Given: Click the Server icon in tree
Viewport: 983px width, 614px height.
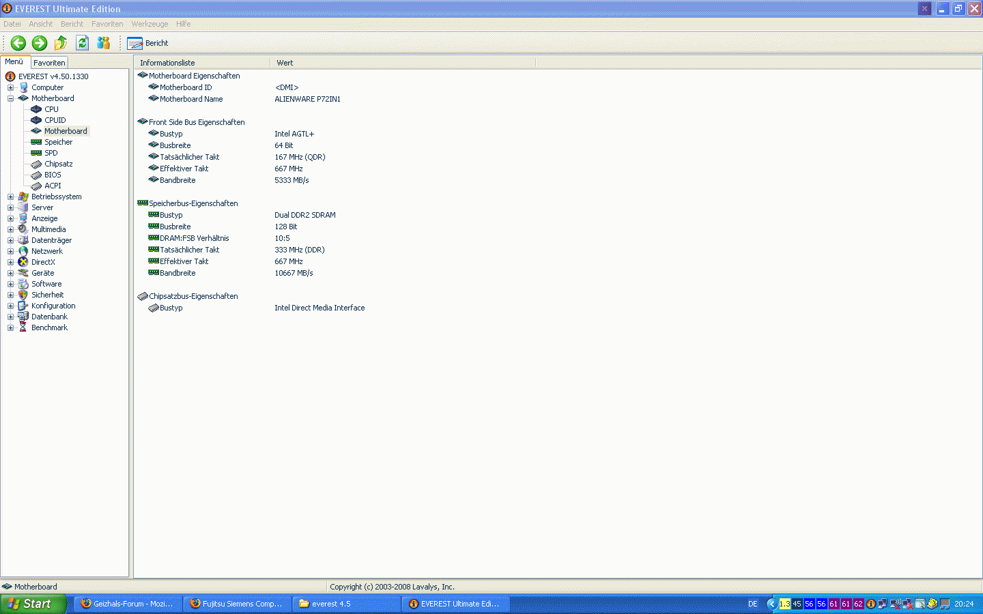Looking at the screenshot, I should pyautogui.click(x=23, y=207).
